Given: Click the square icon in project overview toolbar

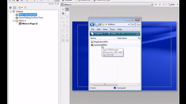Looking at the screenshot, I should tap(14, 8).
